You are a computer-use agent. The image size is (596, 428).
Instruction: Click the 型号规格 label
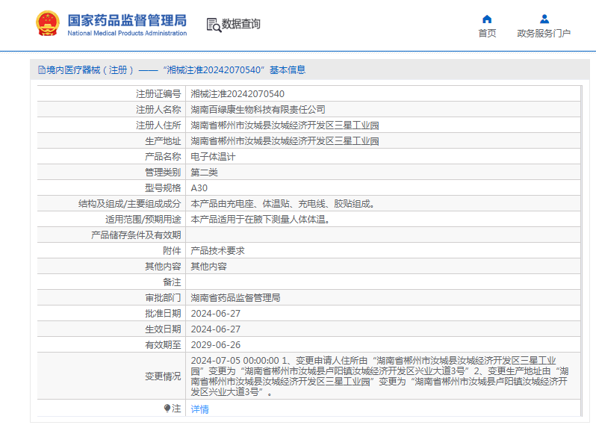tap(163, 188)
